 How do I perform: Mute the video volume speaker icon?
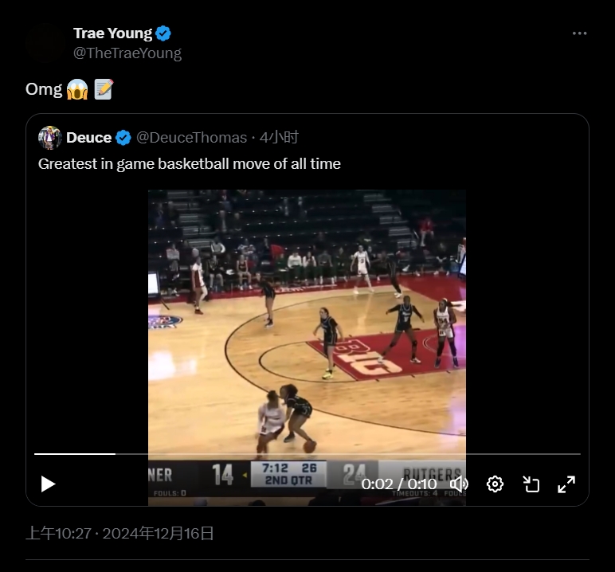459,484
